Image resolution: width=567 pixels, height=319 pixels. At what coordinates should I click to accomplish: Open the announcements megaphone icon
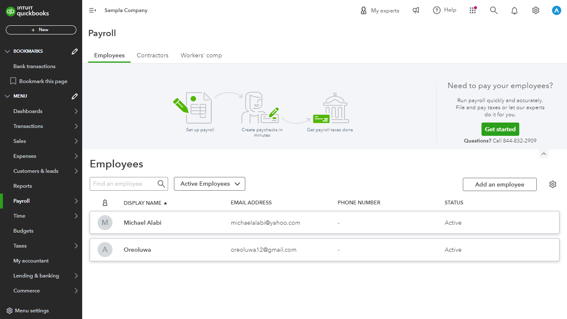(x=415, y=10)
